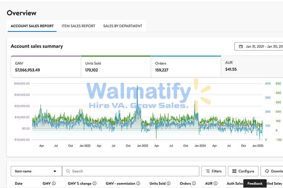Open the Feedback button

pyautogui.click(x=255, y=183)
